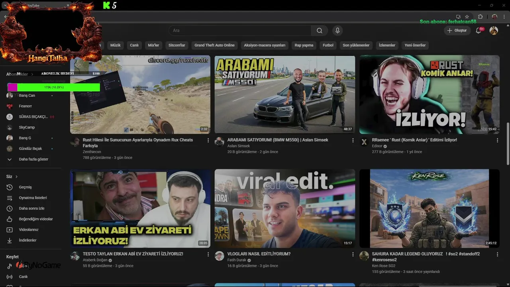
Task: Click the page vertical scrollbar
Action: click(508, 143)
